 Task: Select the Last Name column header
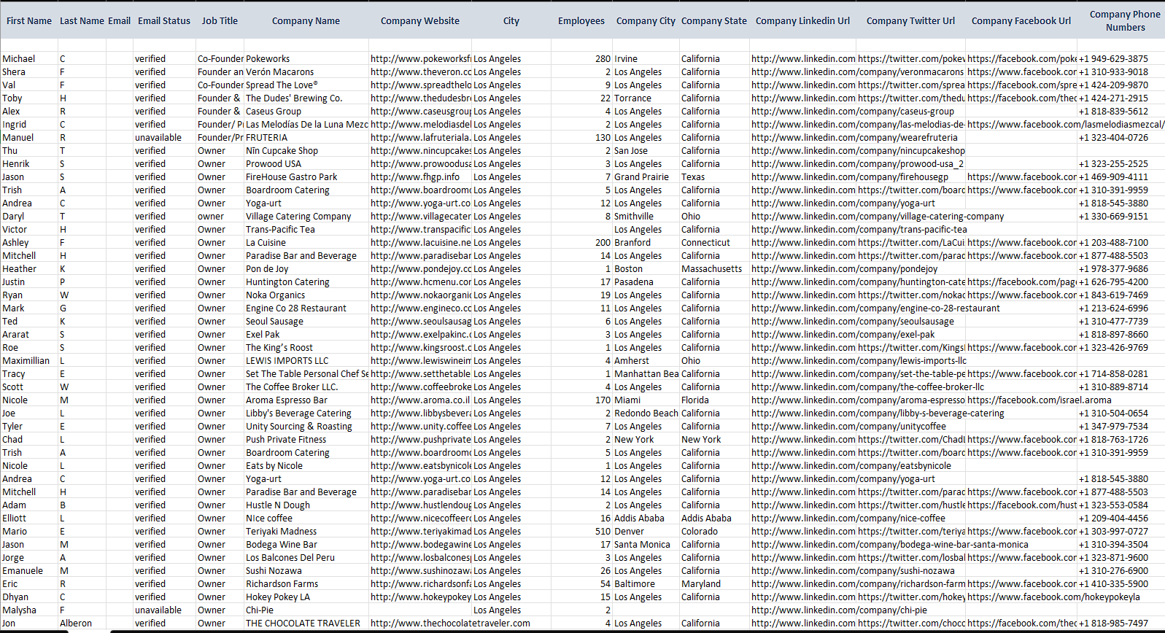82,21
